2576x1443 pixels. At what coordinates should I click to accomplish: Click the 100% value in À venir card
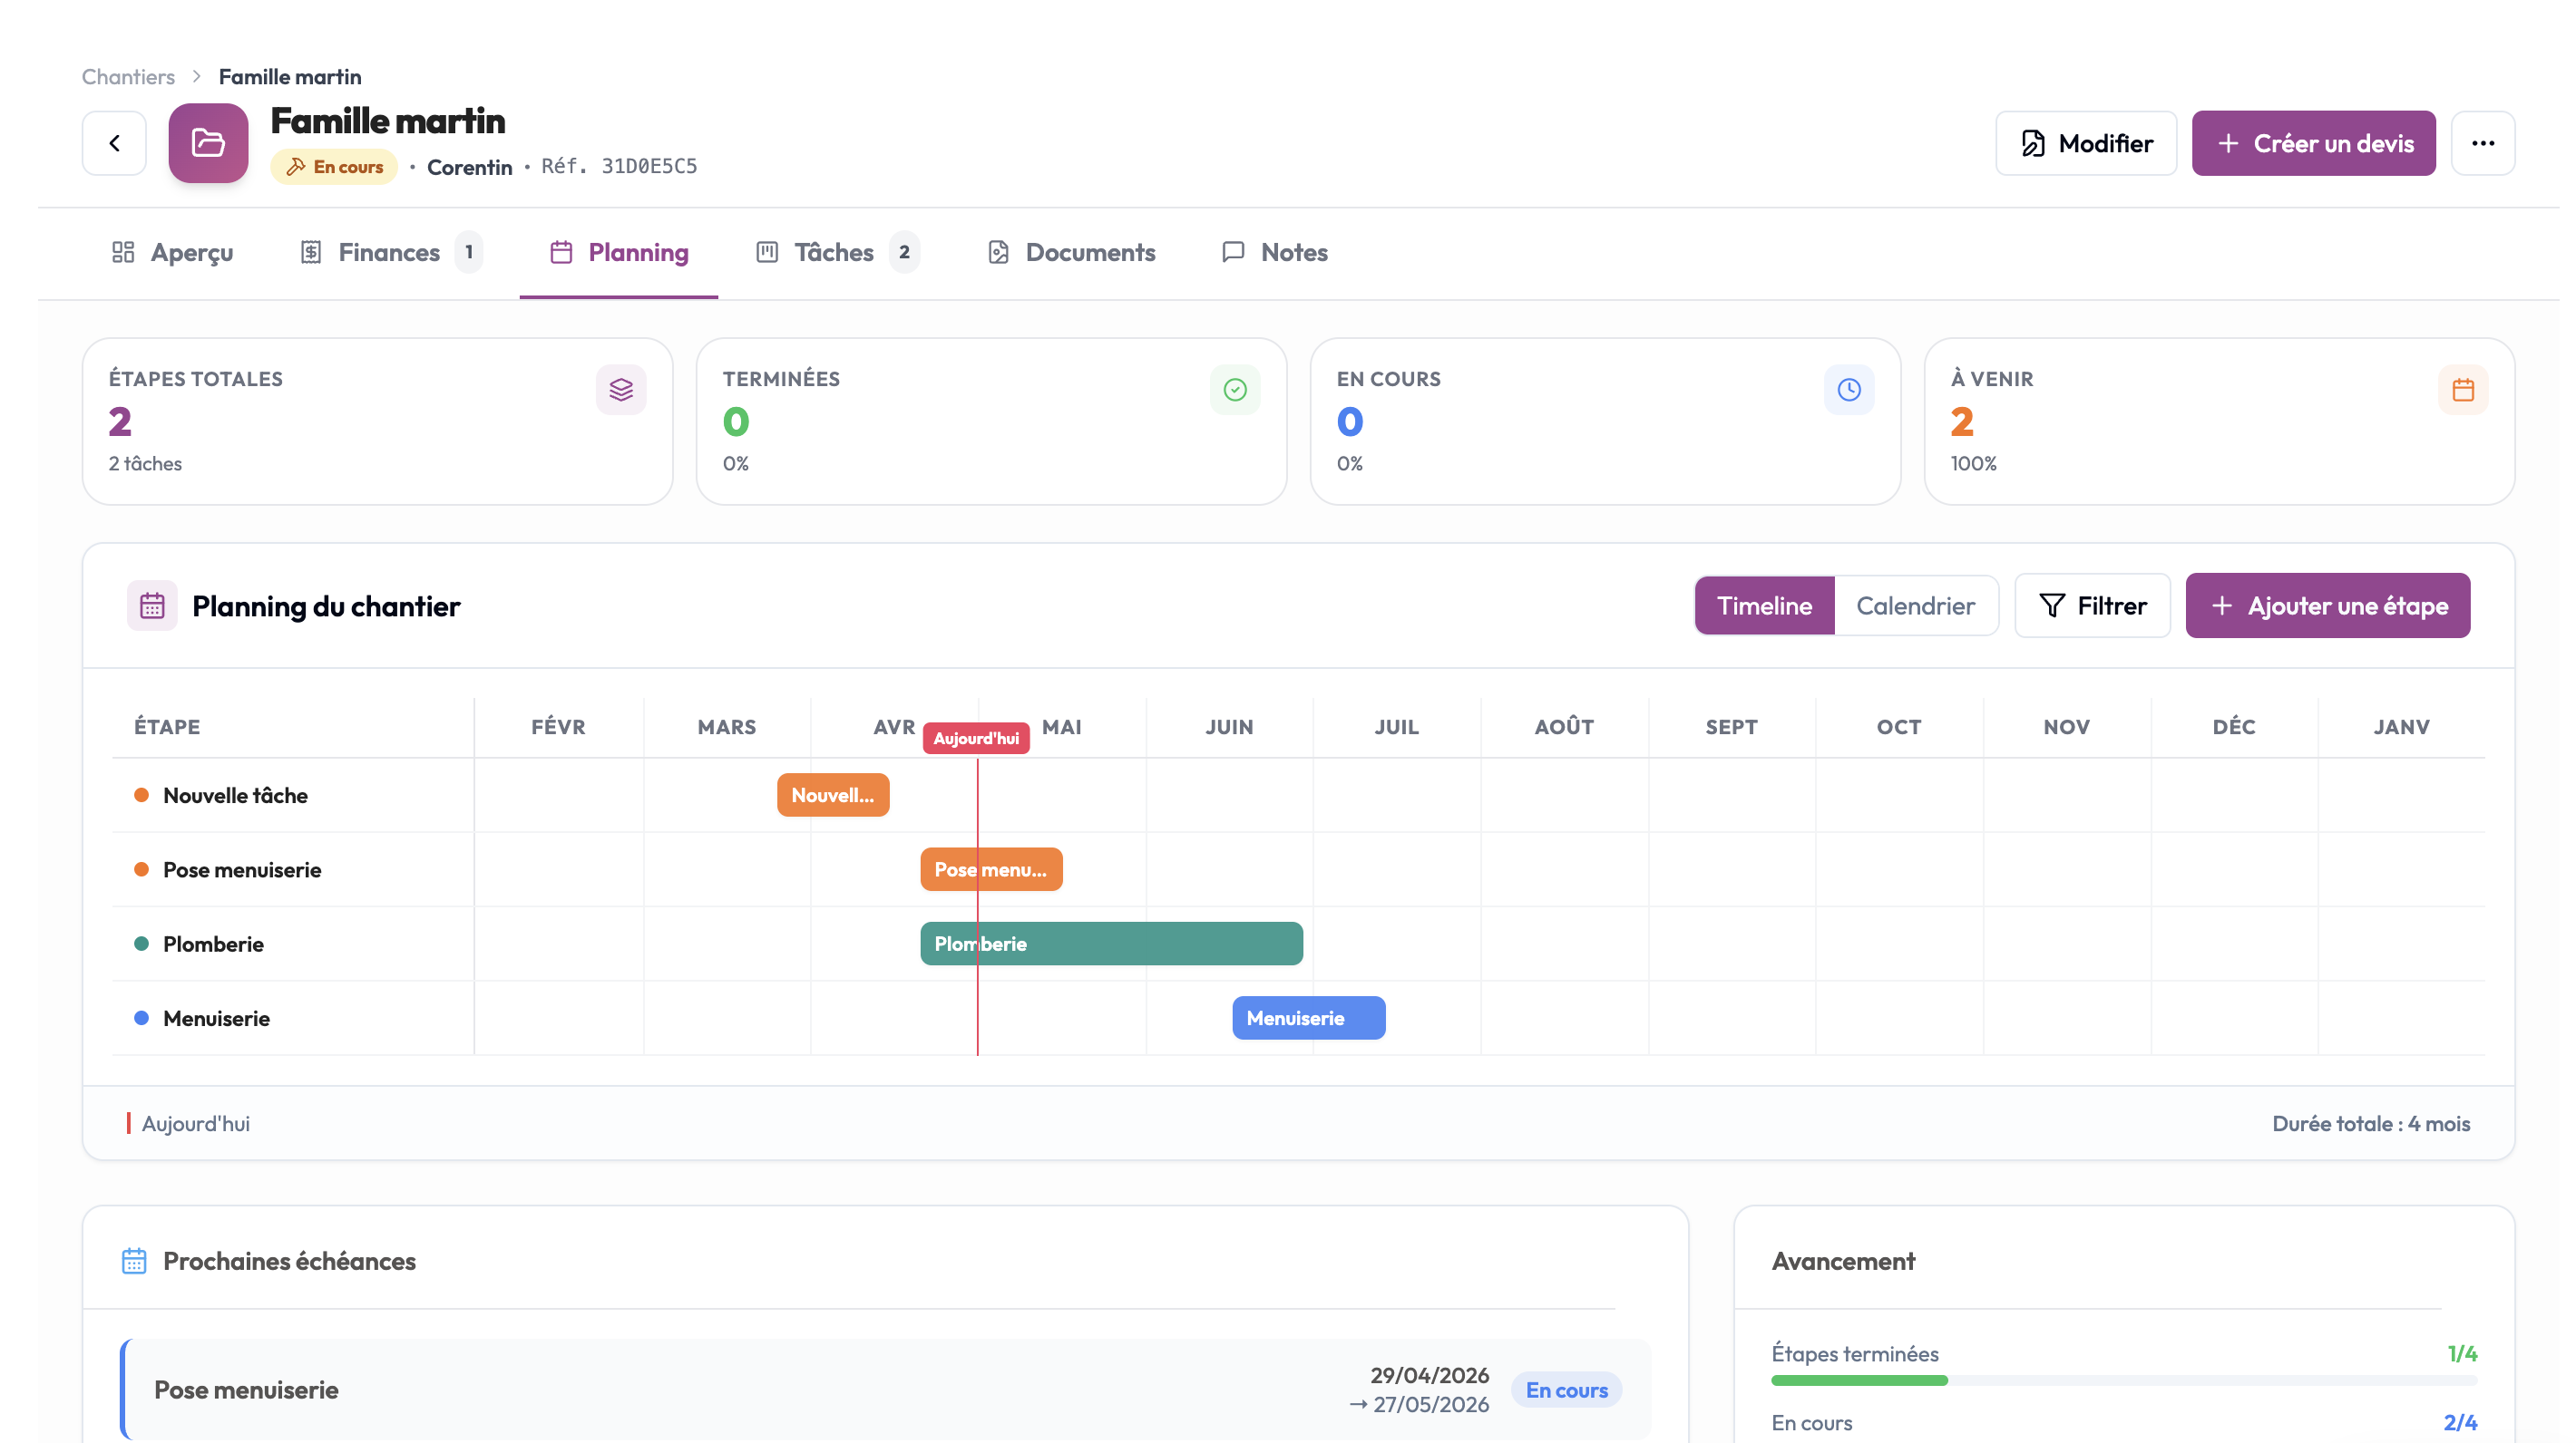point(1973,464)
